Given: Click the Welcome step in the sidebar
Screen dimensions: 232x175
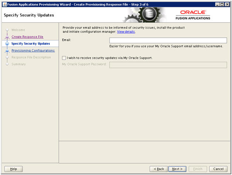Looking at the screenshot, I should click(x=18, y=30).
